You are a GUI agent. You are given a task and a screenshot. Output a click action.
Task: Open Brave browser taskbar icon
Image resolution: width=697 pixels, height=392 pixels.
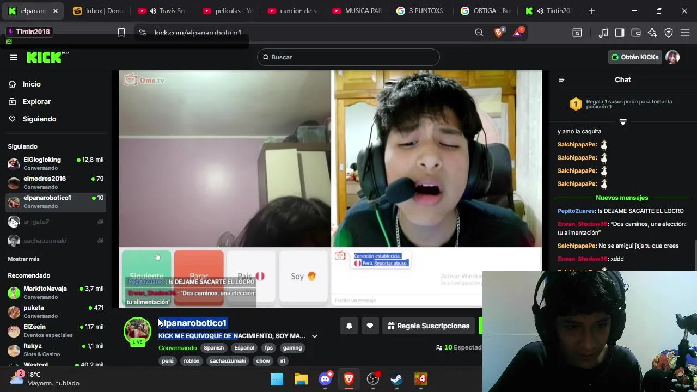pyautogui.click(x=349, y=379)
